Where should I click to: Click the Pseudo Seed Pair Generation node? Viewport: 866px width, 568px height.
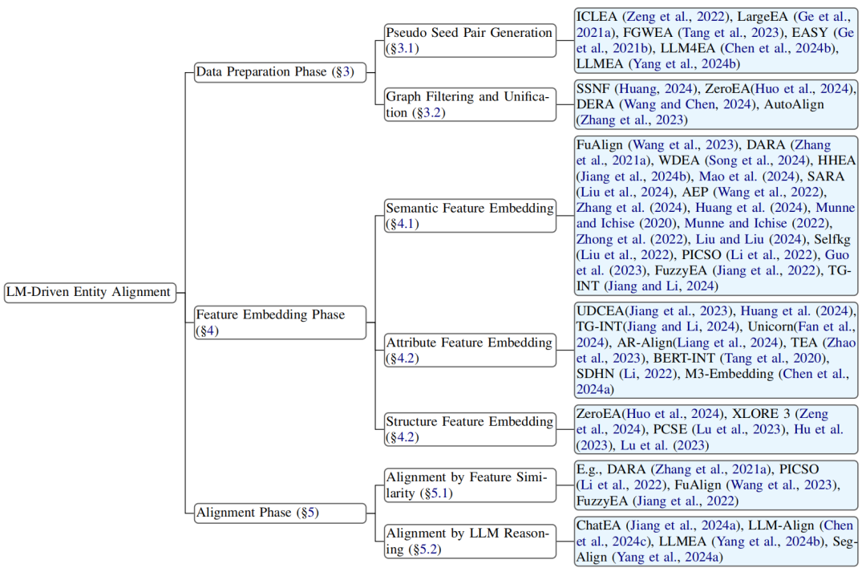pyautogui.click(x=470, y=40)
